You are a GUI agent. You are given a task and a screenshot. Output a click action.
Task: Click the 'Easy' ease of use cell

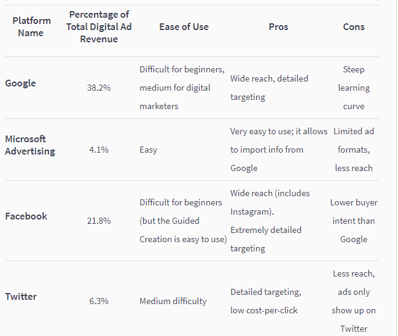(x=149, y=150)
